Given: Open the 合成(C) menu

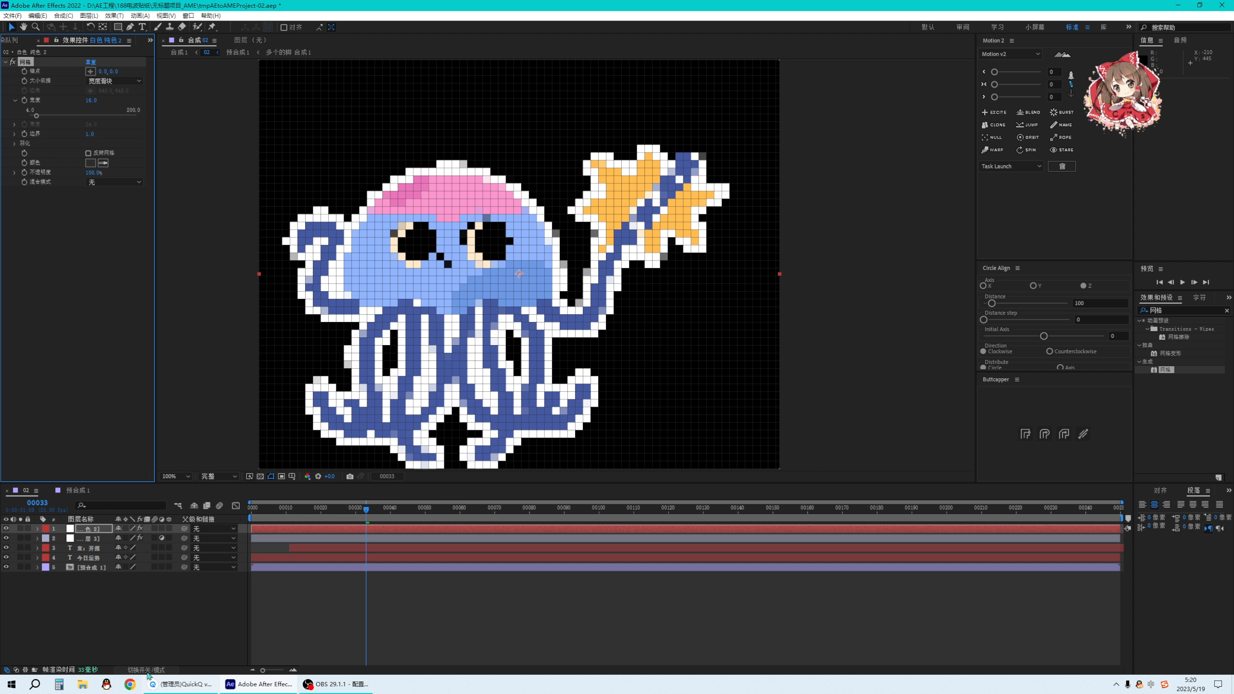Looking at the screenshot, I should pos(63,16).
